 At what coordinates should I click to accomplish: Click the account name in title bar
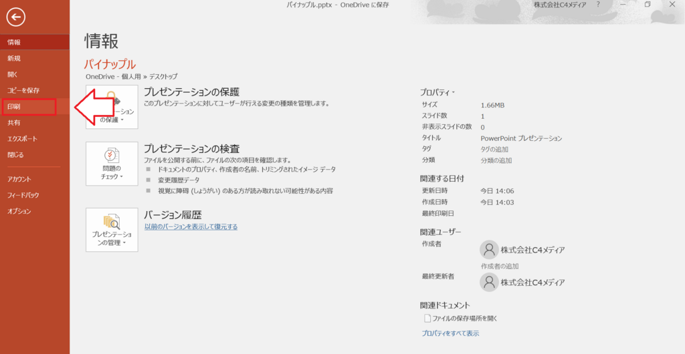[560, 5]
